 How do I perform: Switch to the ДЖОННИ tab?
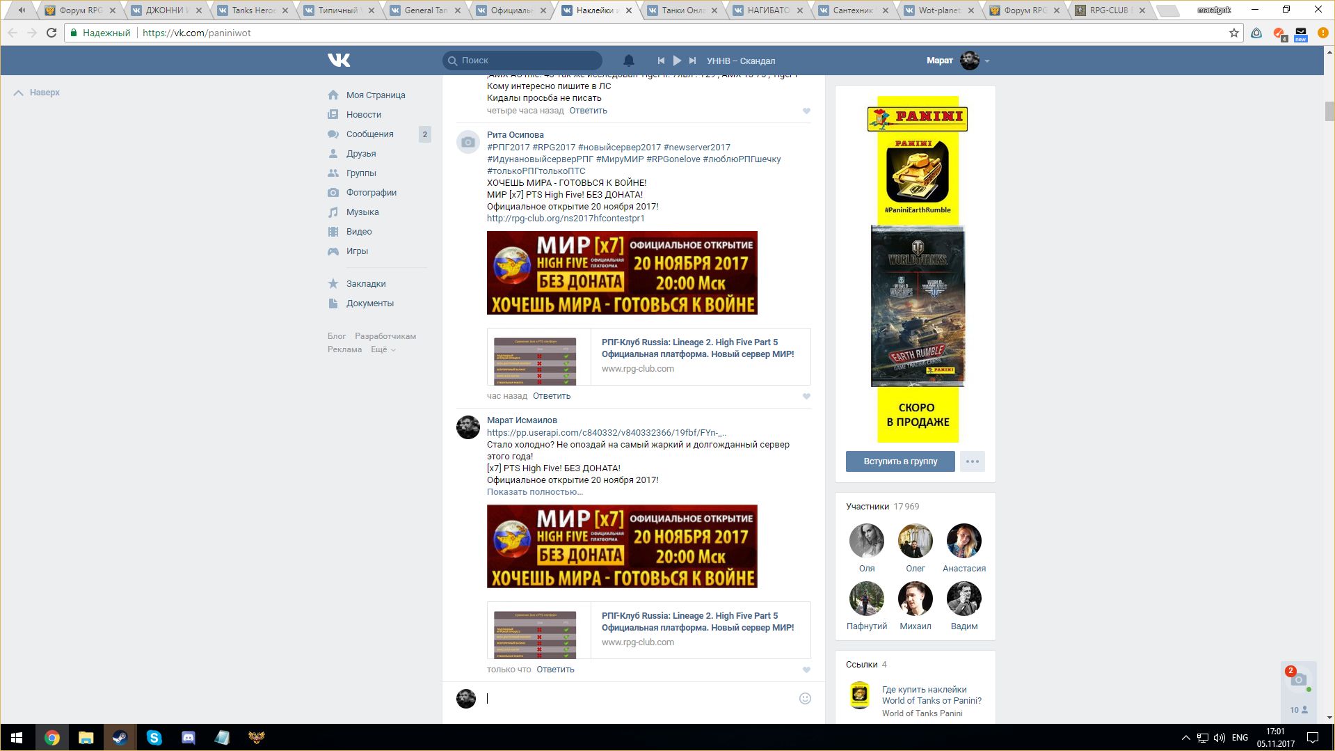(x=166, y=10)
